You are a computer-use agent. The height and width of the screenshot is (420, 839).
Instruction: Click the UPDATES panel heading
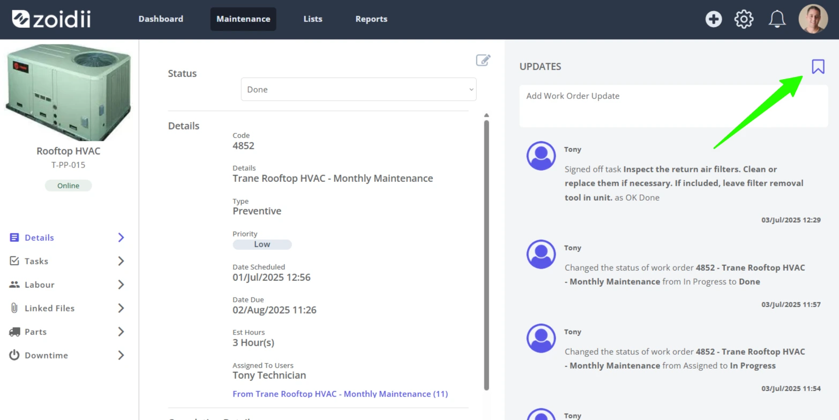[x=540, y=66]
